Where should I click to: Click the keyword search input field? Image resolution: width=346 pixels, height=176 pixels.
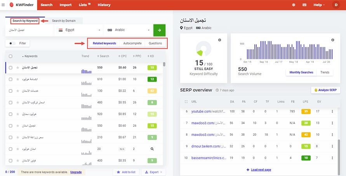pyautogui.click(x=30, y=30)
